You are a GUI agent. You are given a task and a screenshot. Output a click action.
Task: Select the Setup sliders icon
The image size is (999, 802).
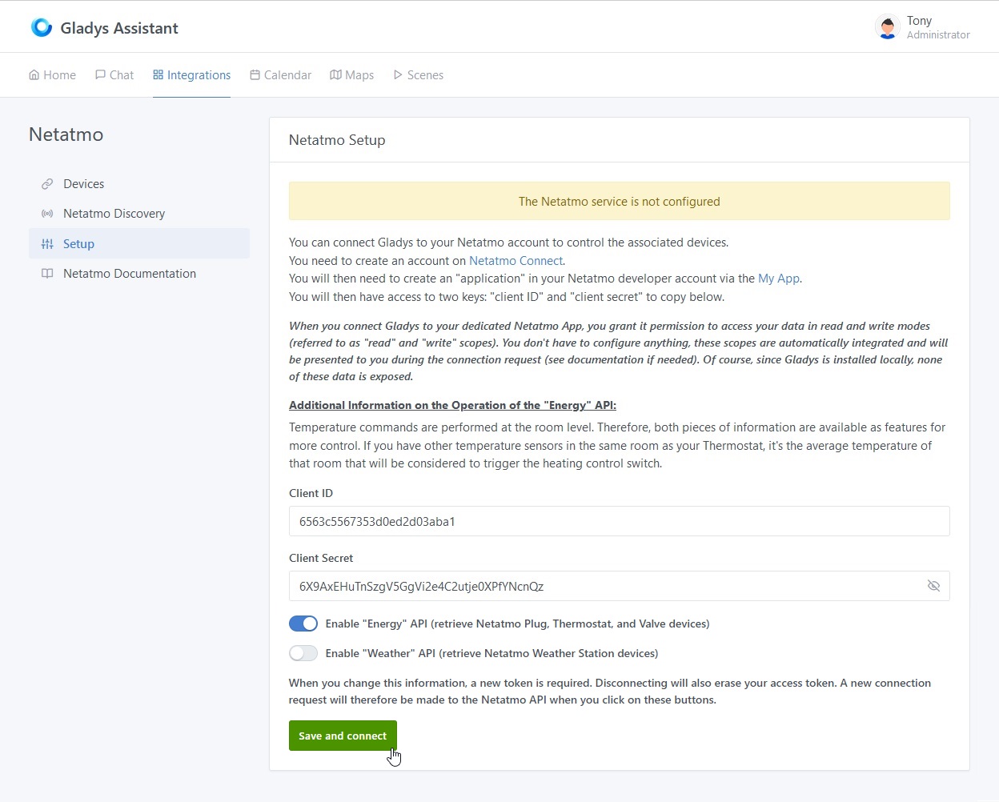point(47,243)
